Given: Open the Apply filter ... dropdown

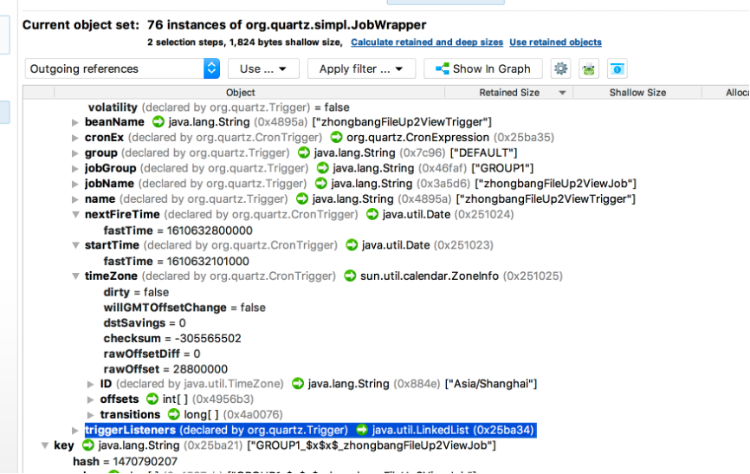Looking at the screenshot, I should [x=361, y=69].
